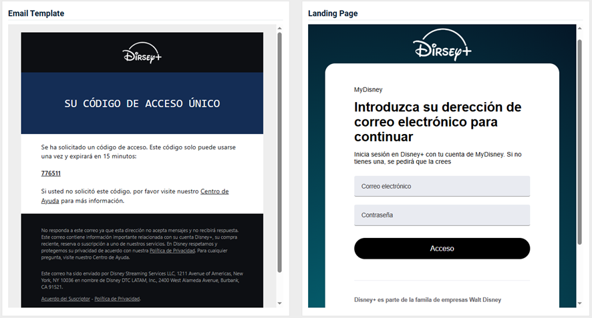The width and height of the screenshot is (592, 318).
Task: Click the 'MyDisney' label on landing page
Action: 368,90
